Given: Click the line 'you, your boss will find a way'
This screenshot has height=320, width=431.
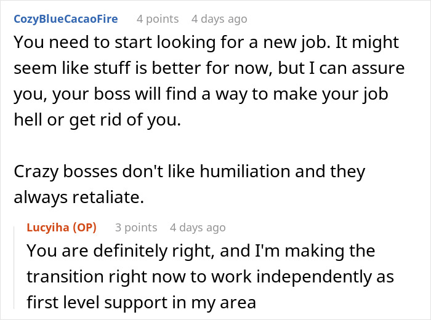Looking at the screenshot, I should pos(202,94).
